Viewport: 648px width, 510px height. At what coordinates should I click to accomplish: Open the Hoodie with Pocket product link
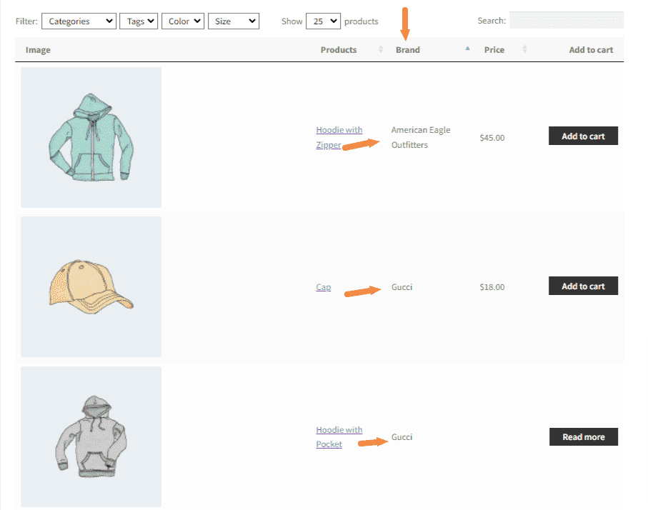pyautogui.click(x=339, y=437)
